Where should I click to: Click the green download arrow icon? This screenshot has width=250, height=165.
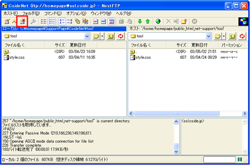coord(140,21)
